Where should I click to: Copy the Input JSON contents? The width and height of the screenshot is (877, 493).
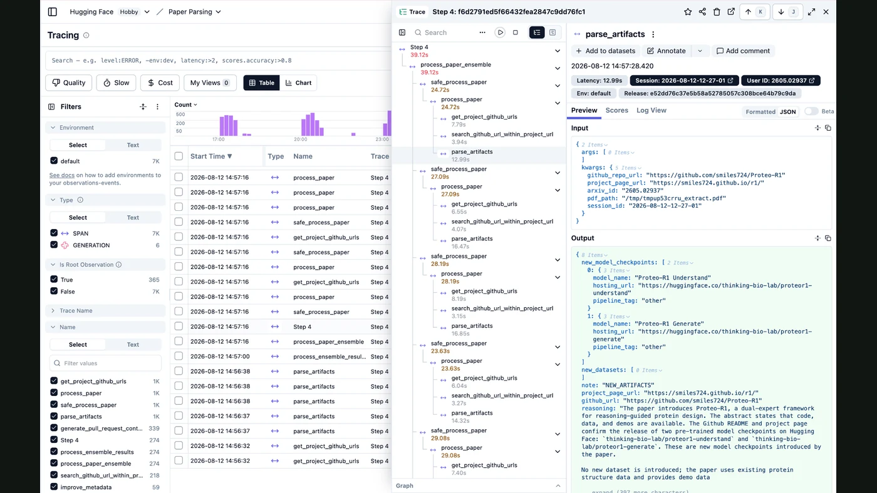pos(828,128)
